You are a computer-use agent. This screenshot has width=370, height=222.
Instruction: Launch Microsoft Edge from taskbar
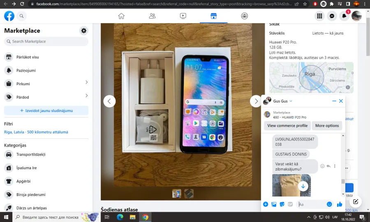click(x=120, y=217)
